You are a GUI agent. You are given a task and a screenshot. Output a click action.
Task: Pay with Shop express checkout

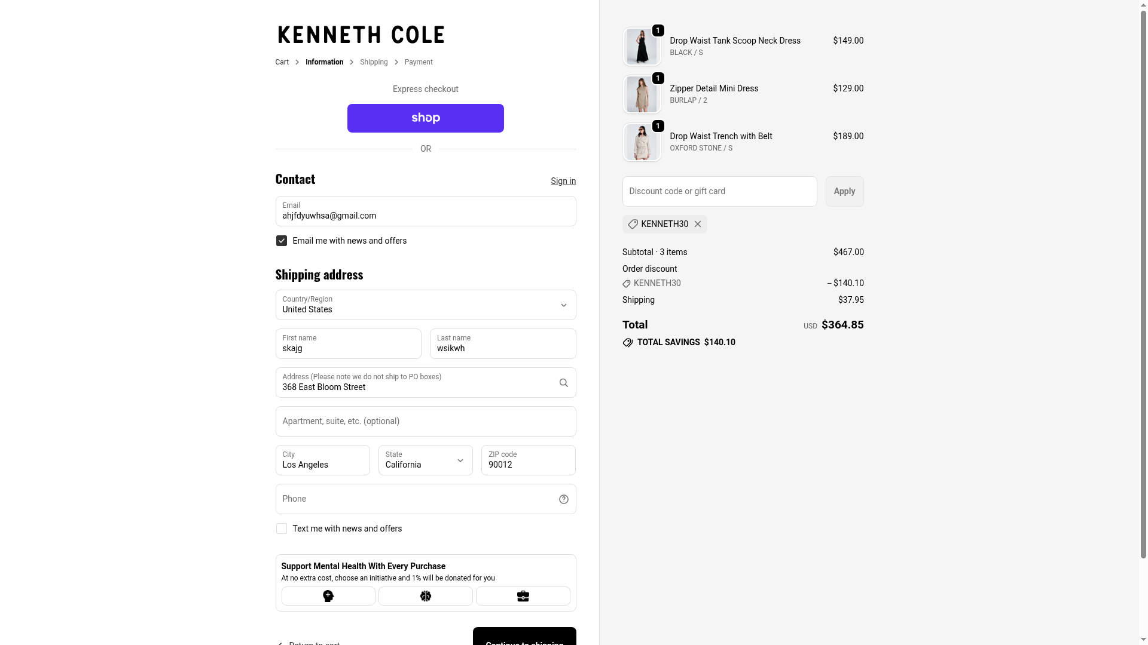pyautogui.click(x=425, y=118)
